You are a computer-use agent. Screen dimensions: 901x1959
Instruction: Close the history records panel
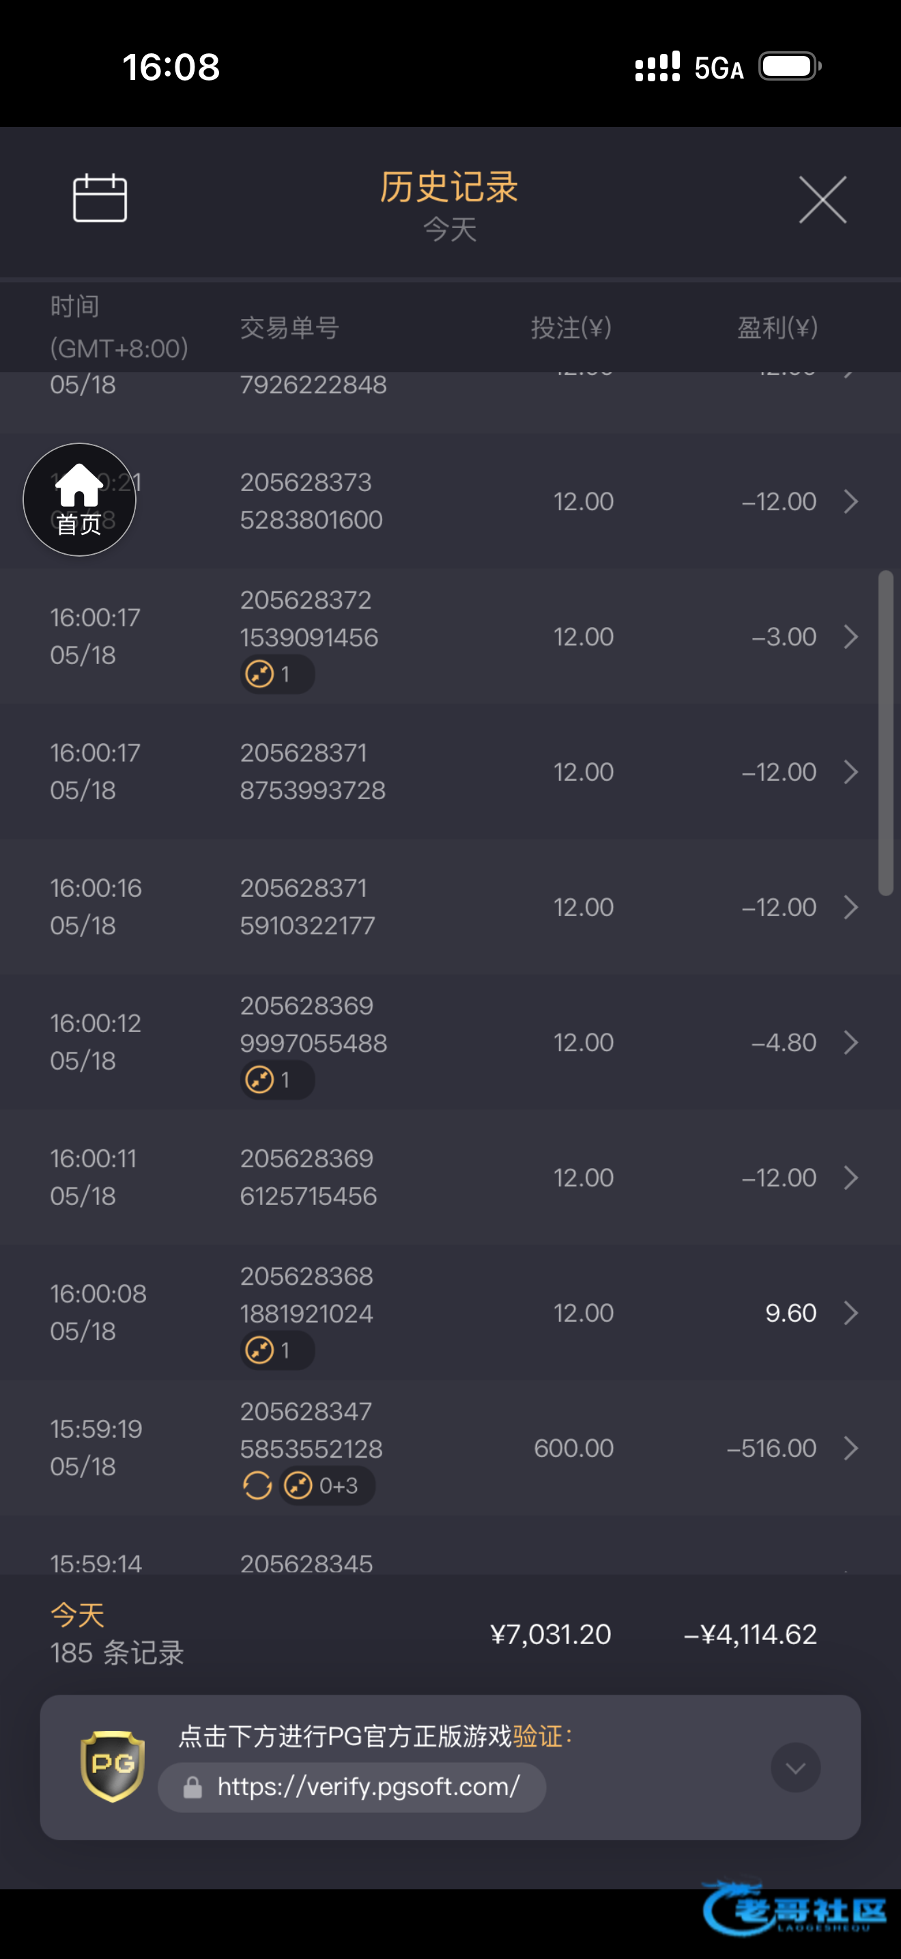tap(823, 200)
